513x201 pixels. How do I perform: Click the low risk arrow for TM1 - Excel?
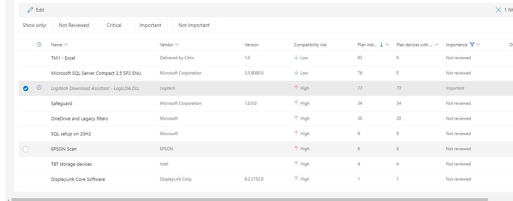coord(296,57)
